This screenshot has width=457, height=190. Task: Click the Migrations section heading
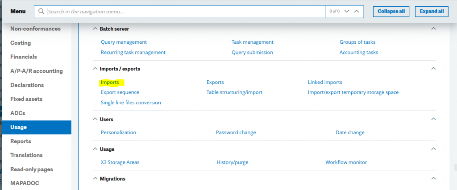(112, 179)
